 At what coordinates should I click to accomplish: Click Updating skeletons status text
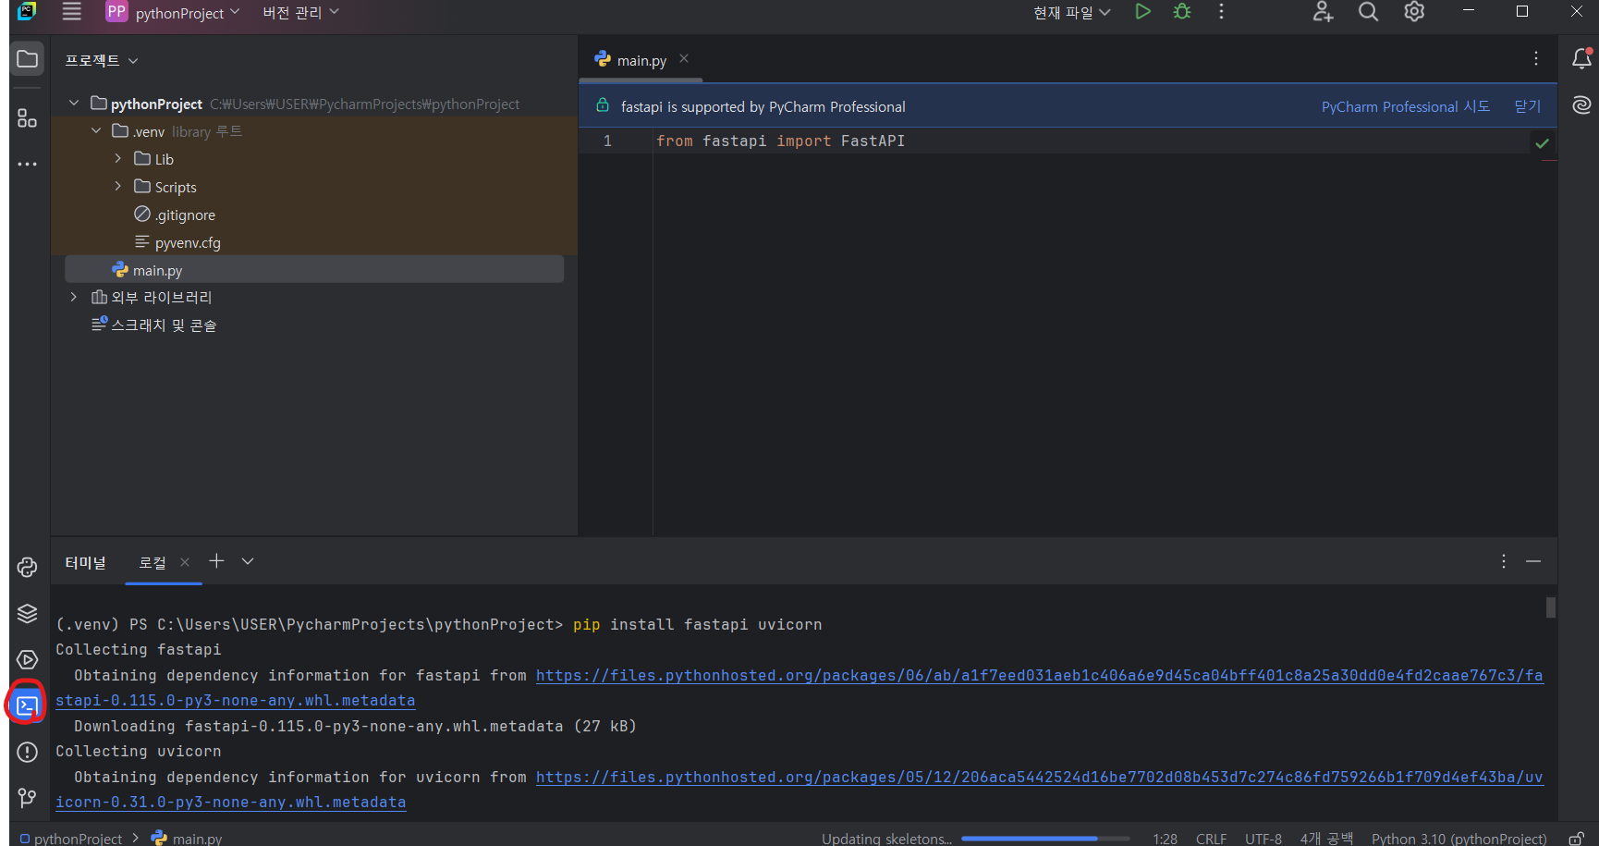pyautogui.click(x=886, y=839)
